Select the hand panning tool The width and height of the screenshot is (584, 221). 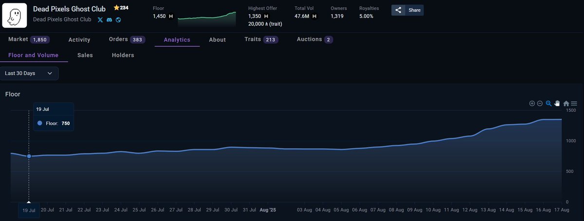point(557,103)
